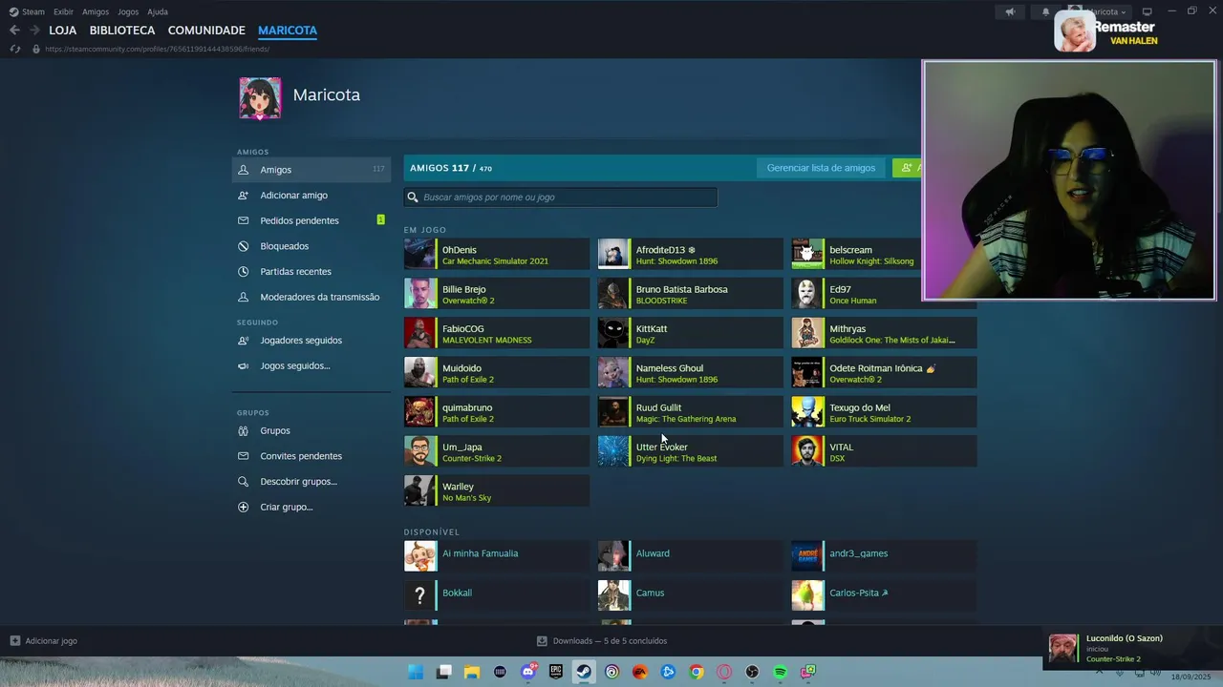Open Partidas recentes
The image size is (1223, 687).
tap(311, 272)
